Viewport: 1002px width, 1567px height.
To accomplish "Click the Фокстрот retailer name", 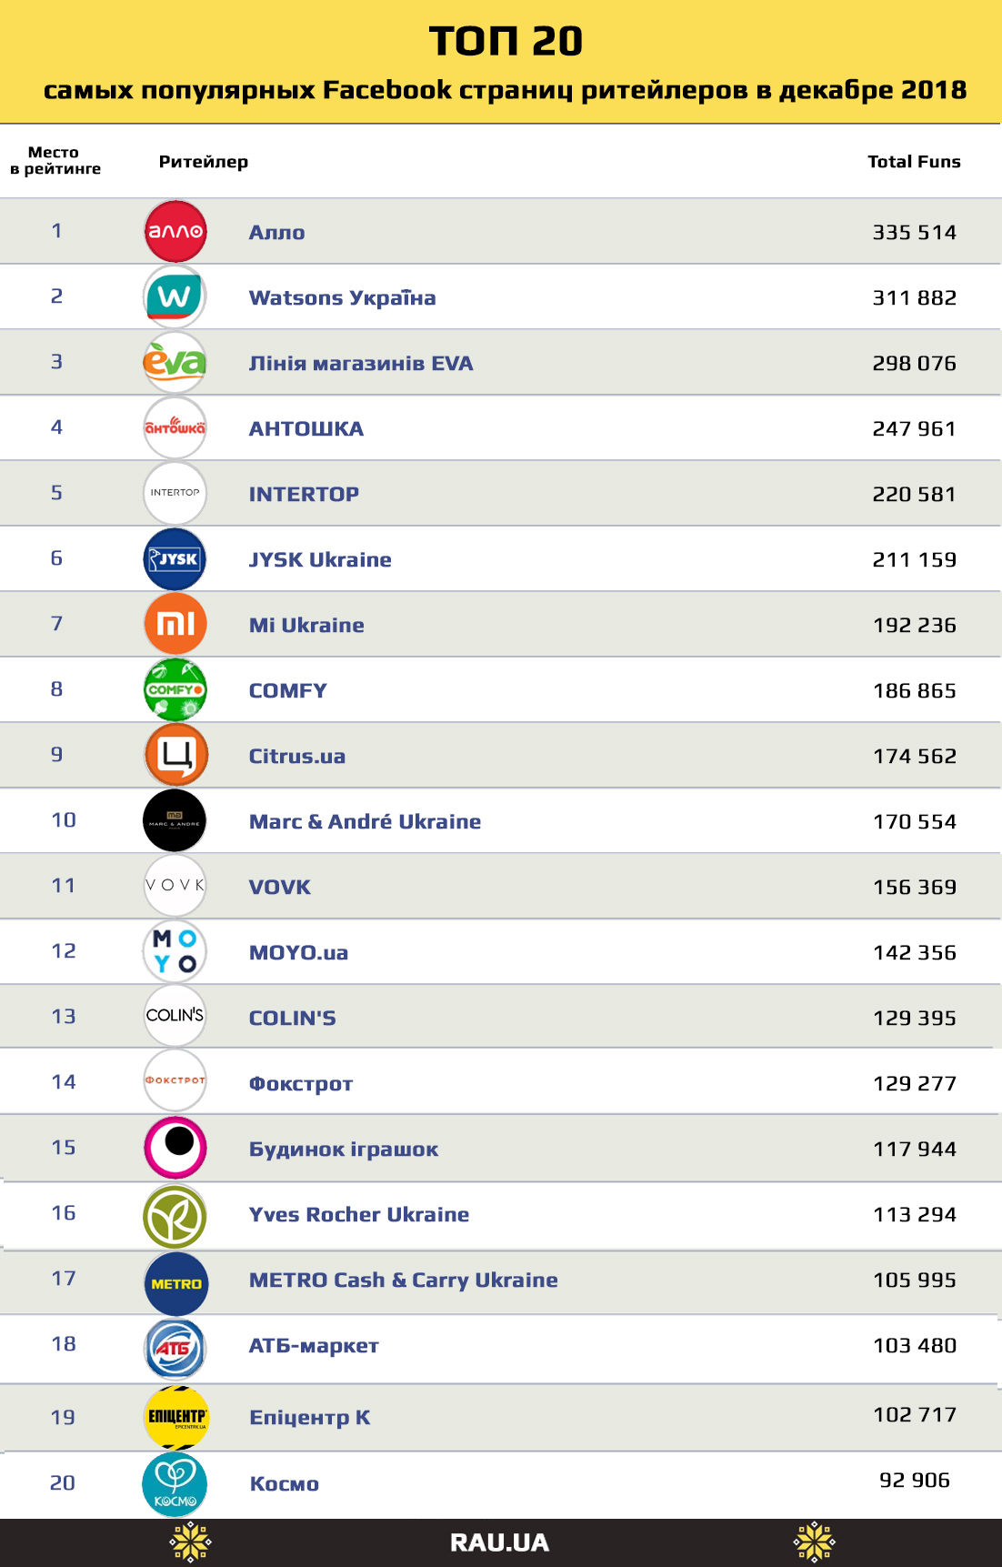I will coord(301,1084).
